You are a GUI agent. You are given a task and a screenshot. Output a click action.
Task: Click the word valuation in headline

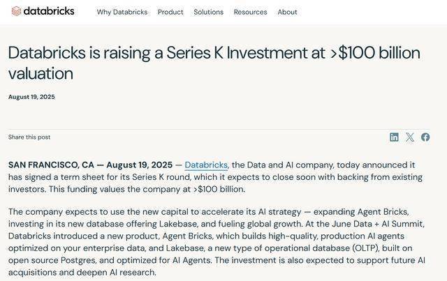pos(41,74)
